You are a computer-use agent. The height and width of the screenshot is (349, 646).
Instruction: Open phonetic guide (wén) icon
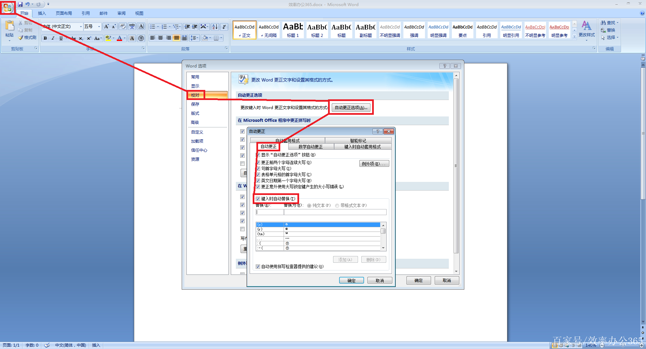click(x=132, y=27)
